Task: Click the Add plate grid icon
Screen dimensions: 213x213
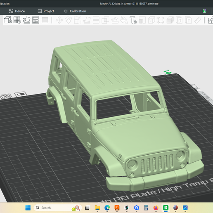Action: [17, 20]
